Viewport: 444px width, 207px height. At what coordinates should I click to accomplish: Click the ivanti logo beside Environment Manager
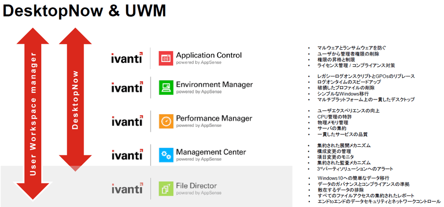pyautogui.click(x=127, y=88)
